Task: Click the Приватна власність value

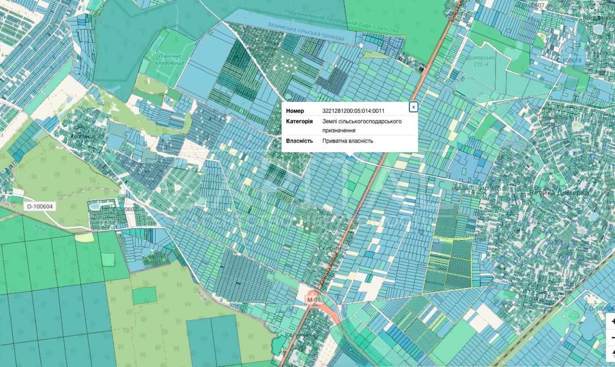Action: click(x=347, y=141)
